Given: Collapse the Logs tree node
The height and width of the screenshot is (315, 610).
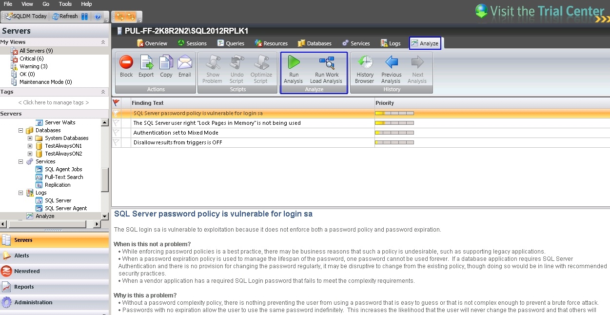Looking at the screenshot, I should 21,193.
